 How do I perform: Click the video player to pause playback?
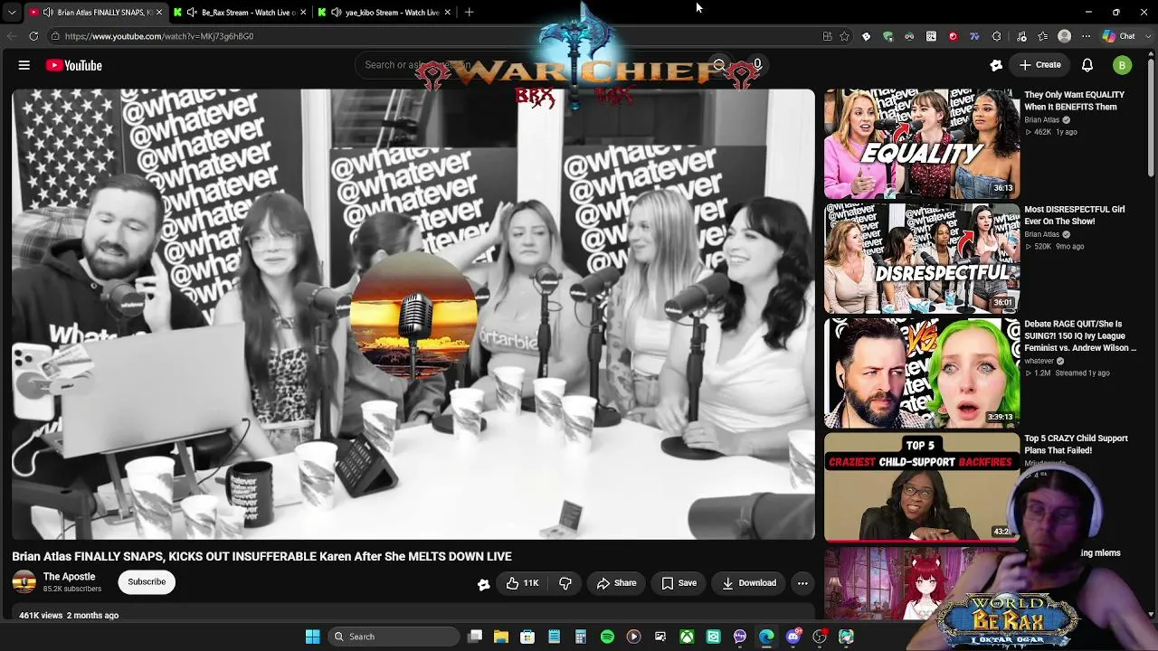413,314
